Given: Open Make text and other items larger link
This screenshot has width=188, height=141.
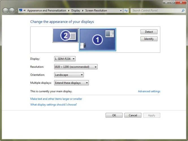Looking at the screenshot, I should pyautogui.click(x=56, y=99).
